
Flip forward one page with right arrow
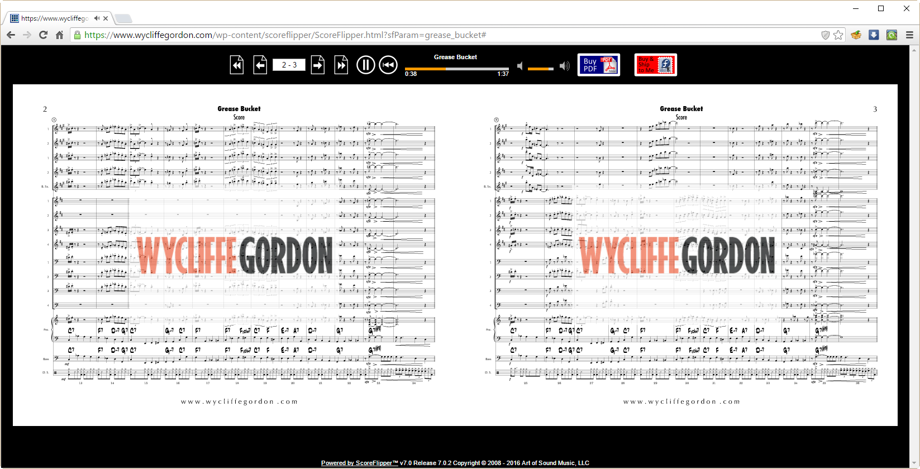(318, 65)
